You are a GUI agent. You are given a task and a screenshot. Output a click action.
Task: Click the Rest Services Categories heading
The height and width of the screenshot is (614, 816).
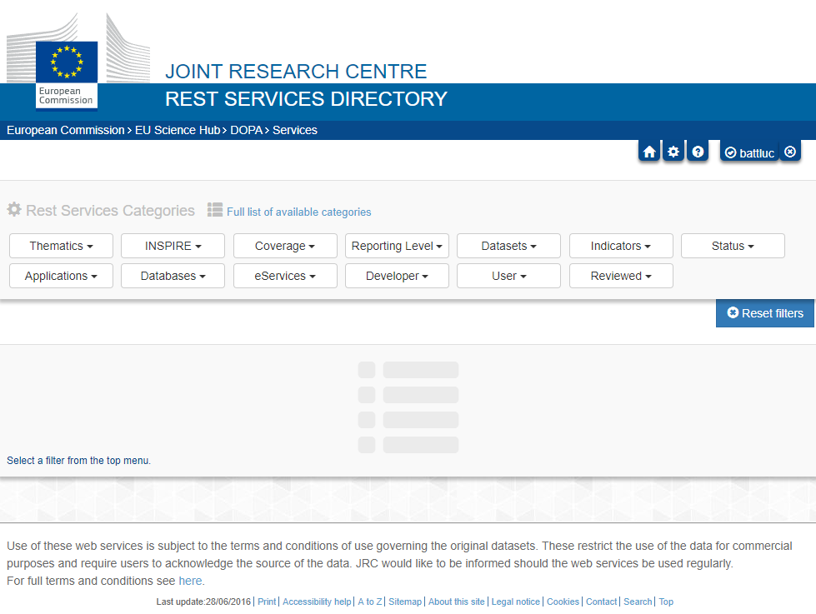point(110,210)
